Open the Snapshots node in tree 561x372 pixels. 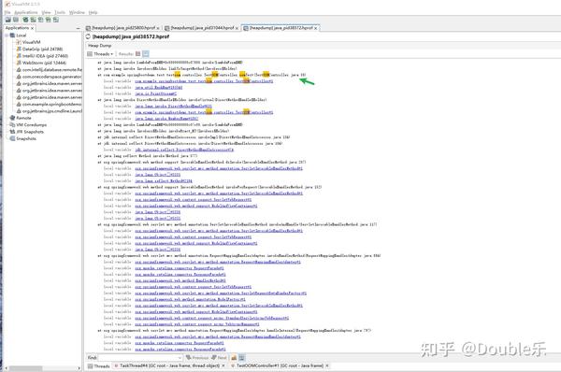(x=26, y=138)
